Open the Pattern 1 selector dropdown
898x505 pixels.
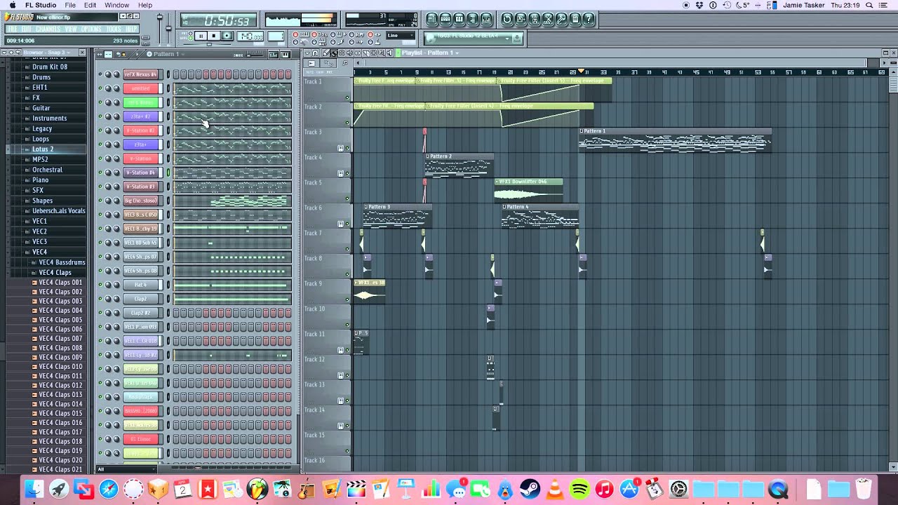(166, 54)
